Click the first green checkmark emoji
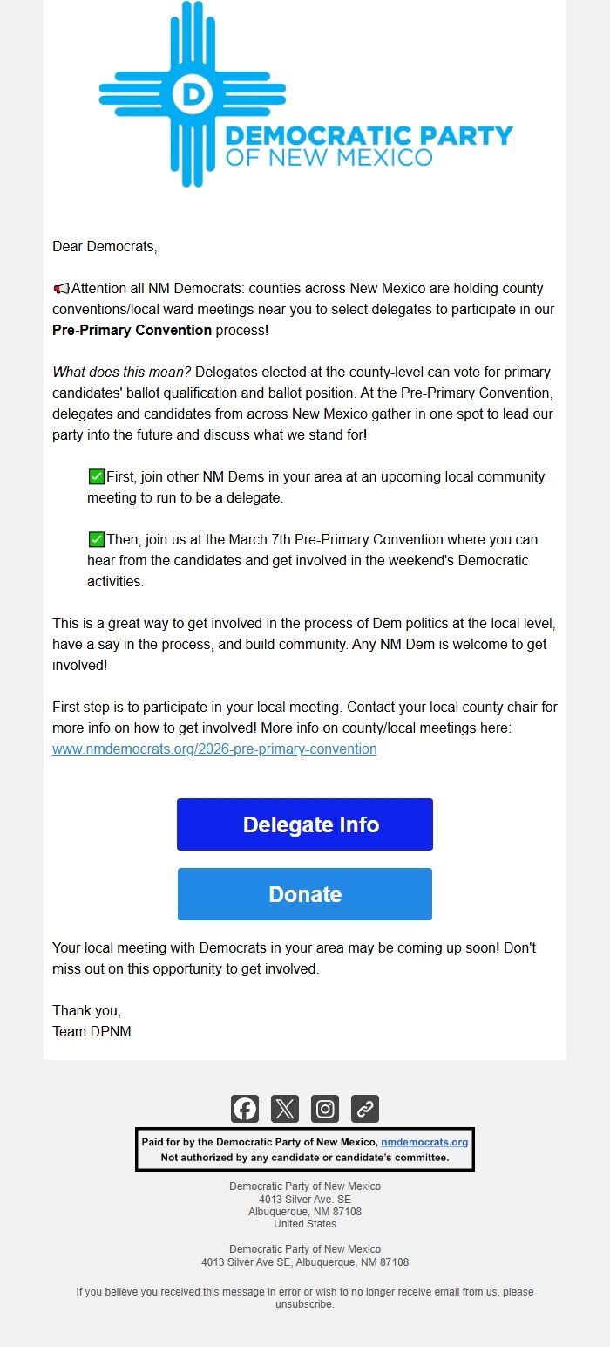 click(95, 477)
